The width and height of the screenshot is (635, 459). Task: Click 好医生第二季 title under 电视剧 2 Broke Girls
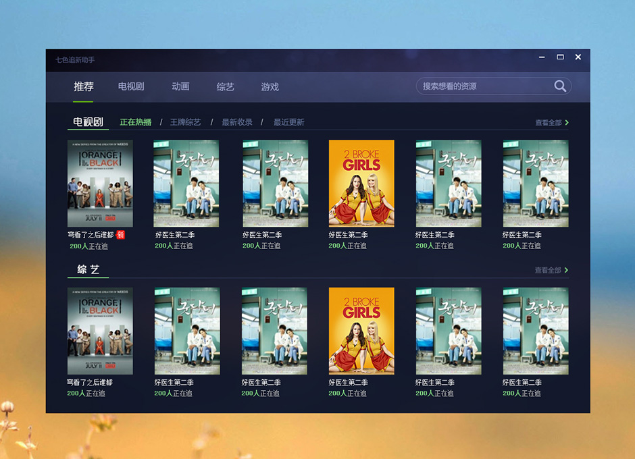pos(349,235)
